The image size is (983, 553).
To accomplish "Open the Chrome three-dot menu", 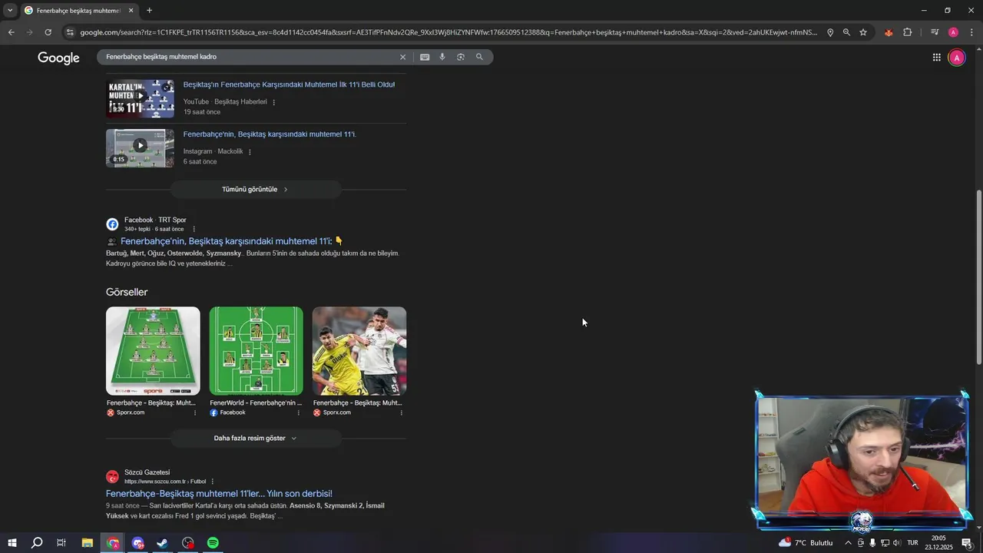I will click(971, 32).
